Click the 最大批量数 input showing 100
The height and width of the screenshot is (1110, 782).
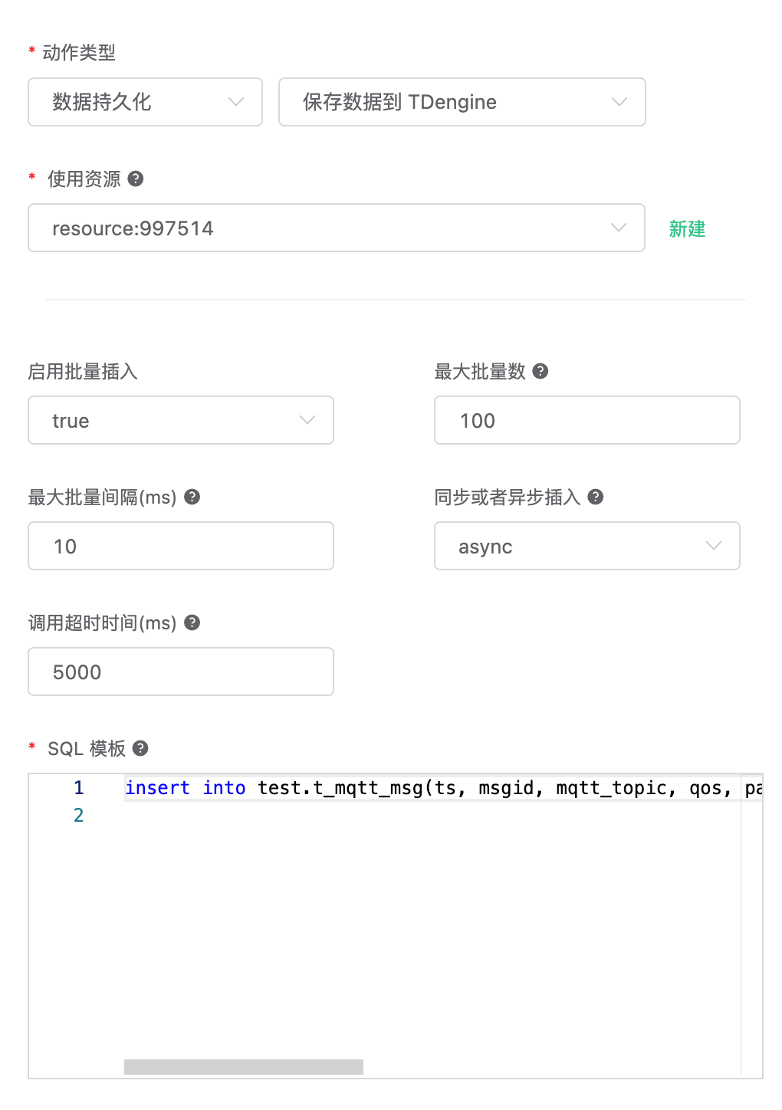[586, 420]
